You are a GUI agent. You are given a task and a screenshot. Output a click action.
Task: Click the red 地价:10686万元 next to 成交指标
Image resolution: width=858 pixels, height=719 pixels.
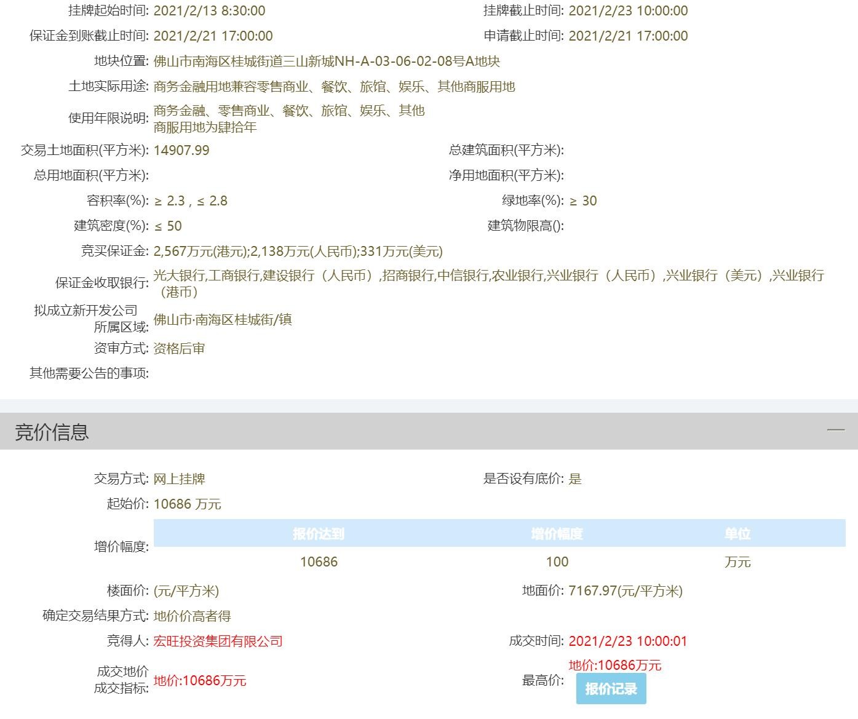[x=200, y=681]
